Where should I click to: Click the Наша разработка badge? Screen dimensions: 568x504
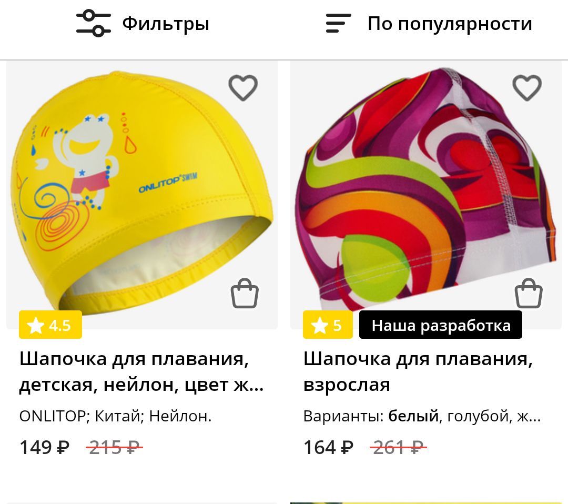441,325
